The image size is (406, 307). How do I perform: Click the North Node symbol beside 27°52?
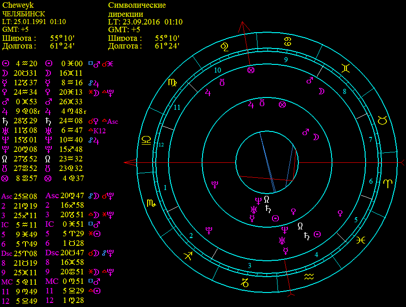5,159
